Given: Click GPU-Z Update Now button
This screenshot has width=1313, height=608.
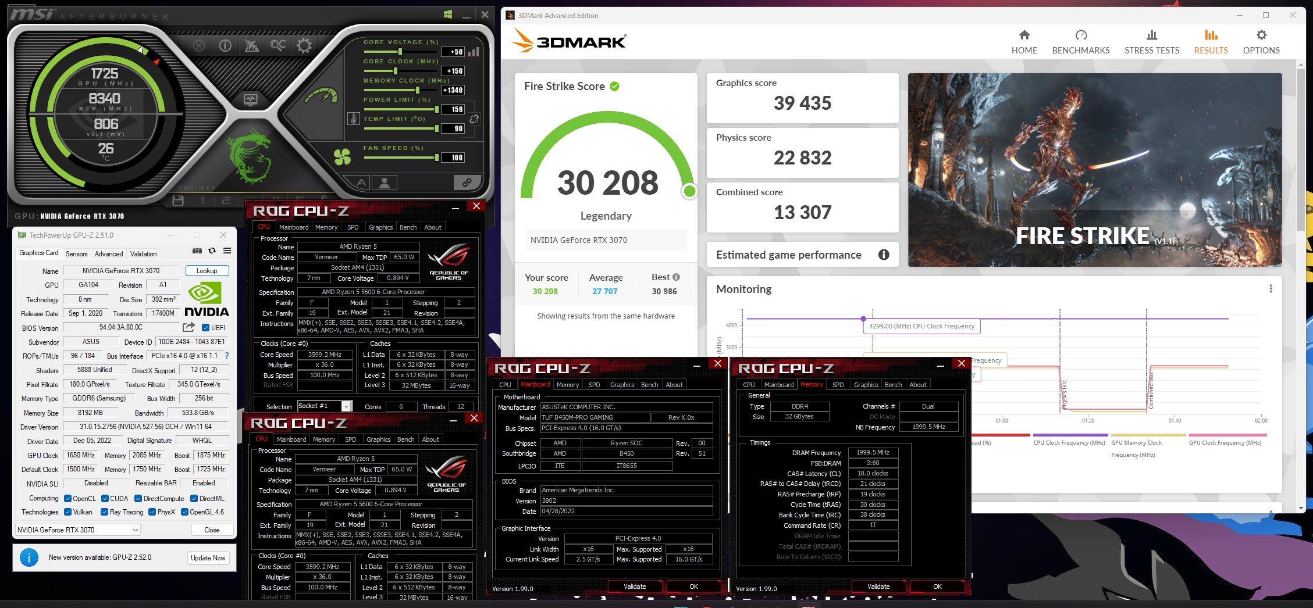Looking at the screenshot, I should point(208,558).
